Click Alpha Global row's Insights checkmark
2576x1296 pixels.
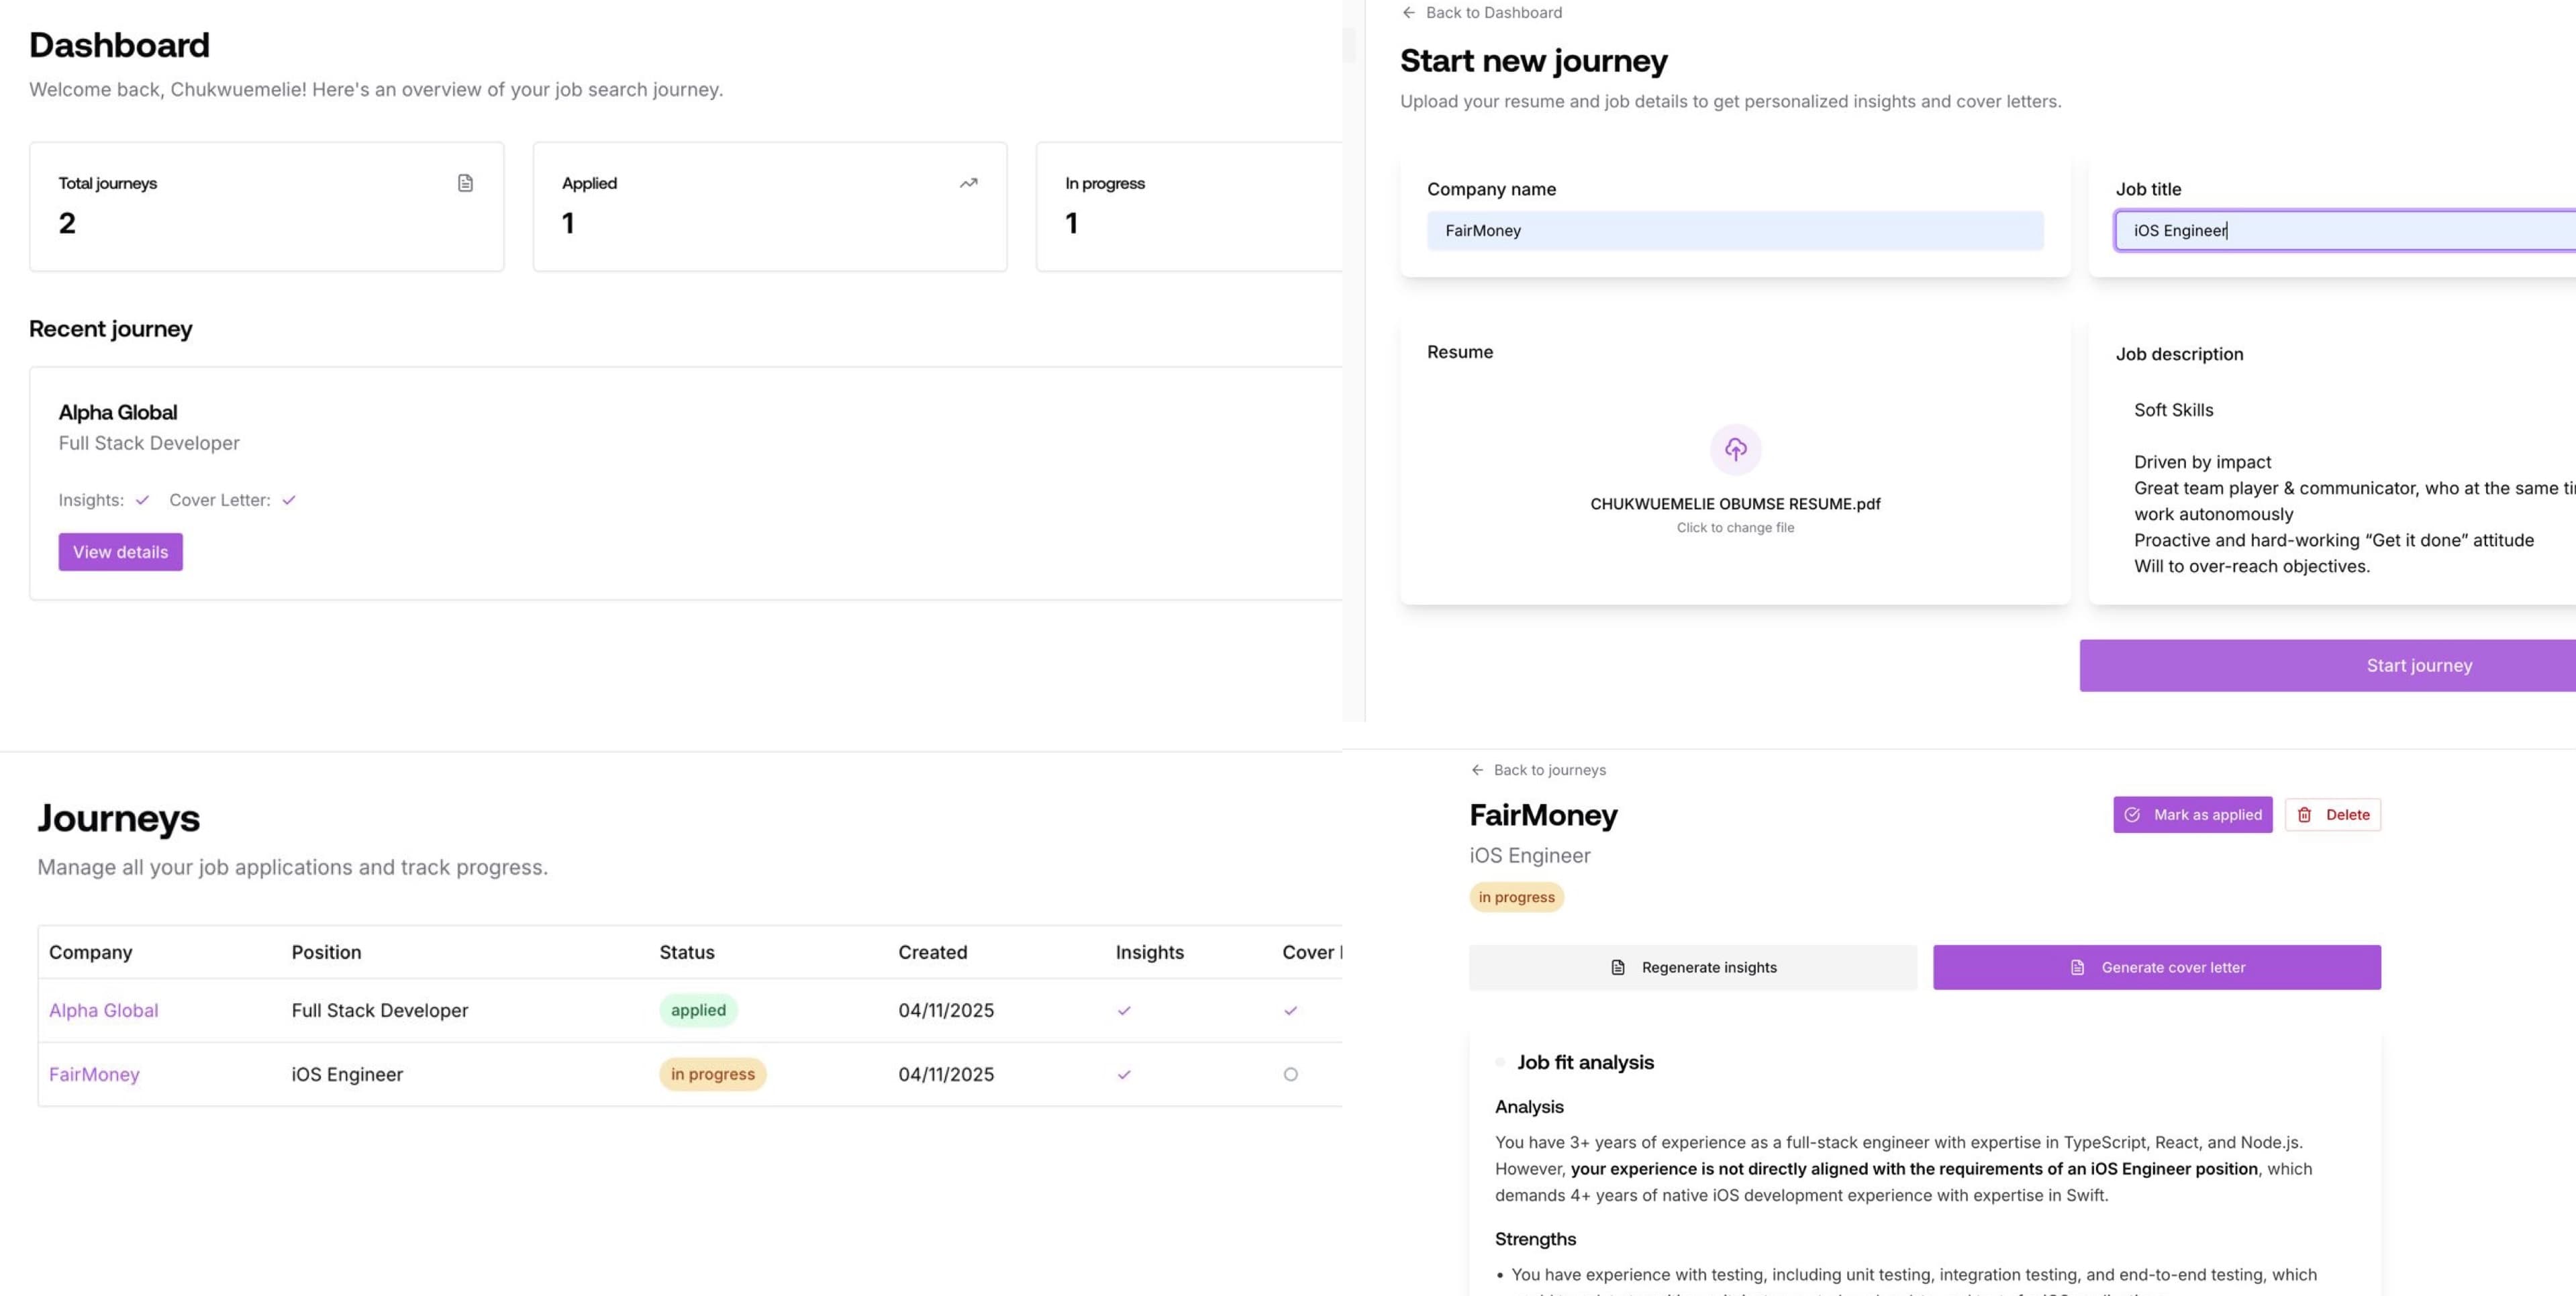1124,1010
